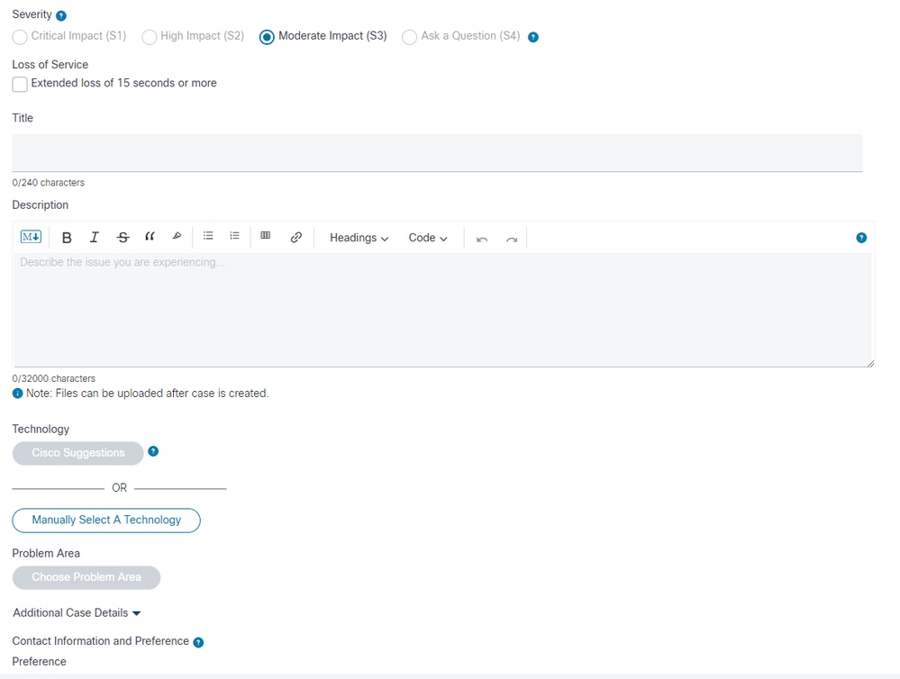Click into the Description text area

coord(443,310)
